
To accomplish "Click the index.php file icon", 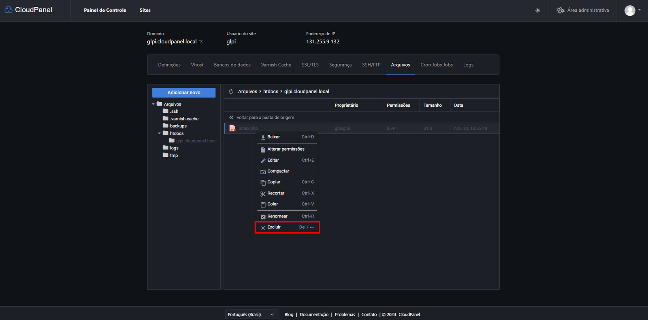I will coord(232,128).
